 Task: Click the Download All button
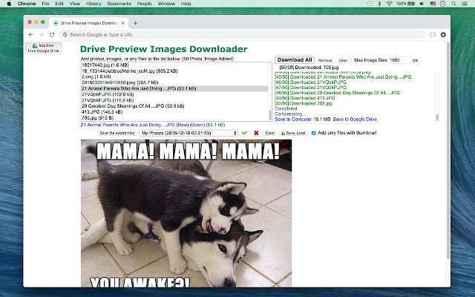(295, 60)
